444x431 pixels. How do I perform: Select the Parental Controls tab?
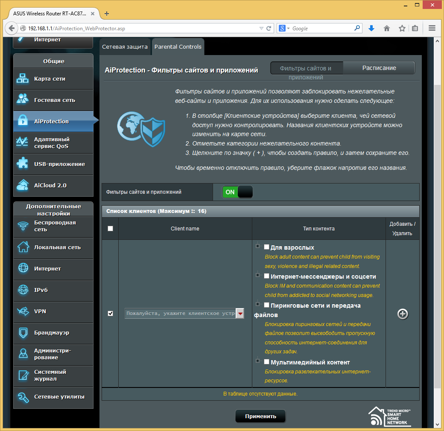[178, 47]
